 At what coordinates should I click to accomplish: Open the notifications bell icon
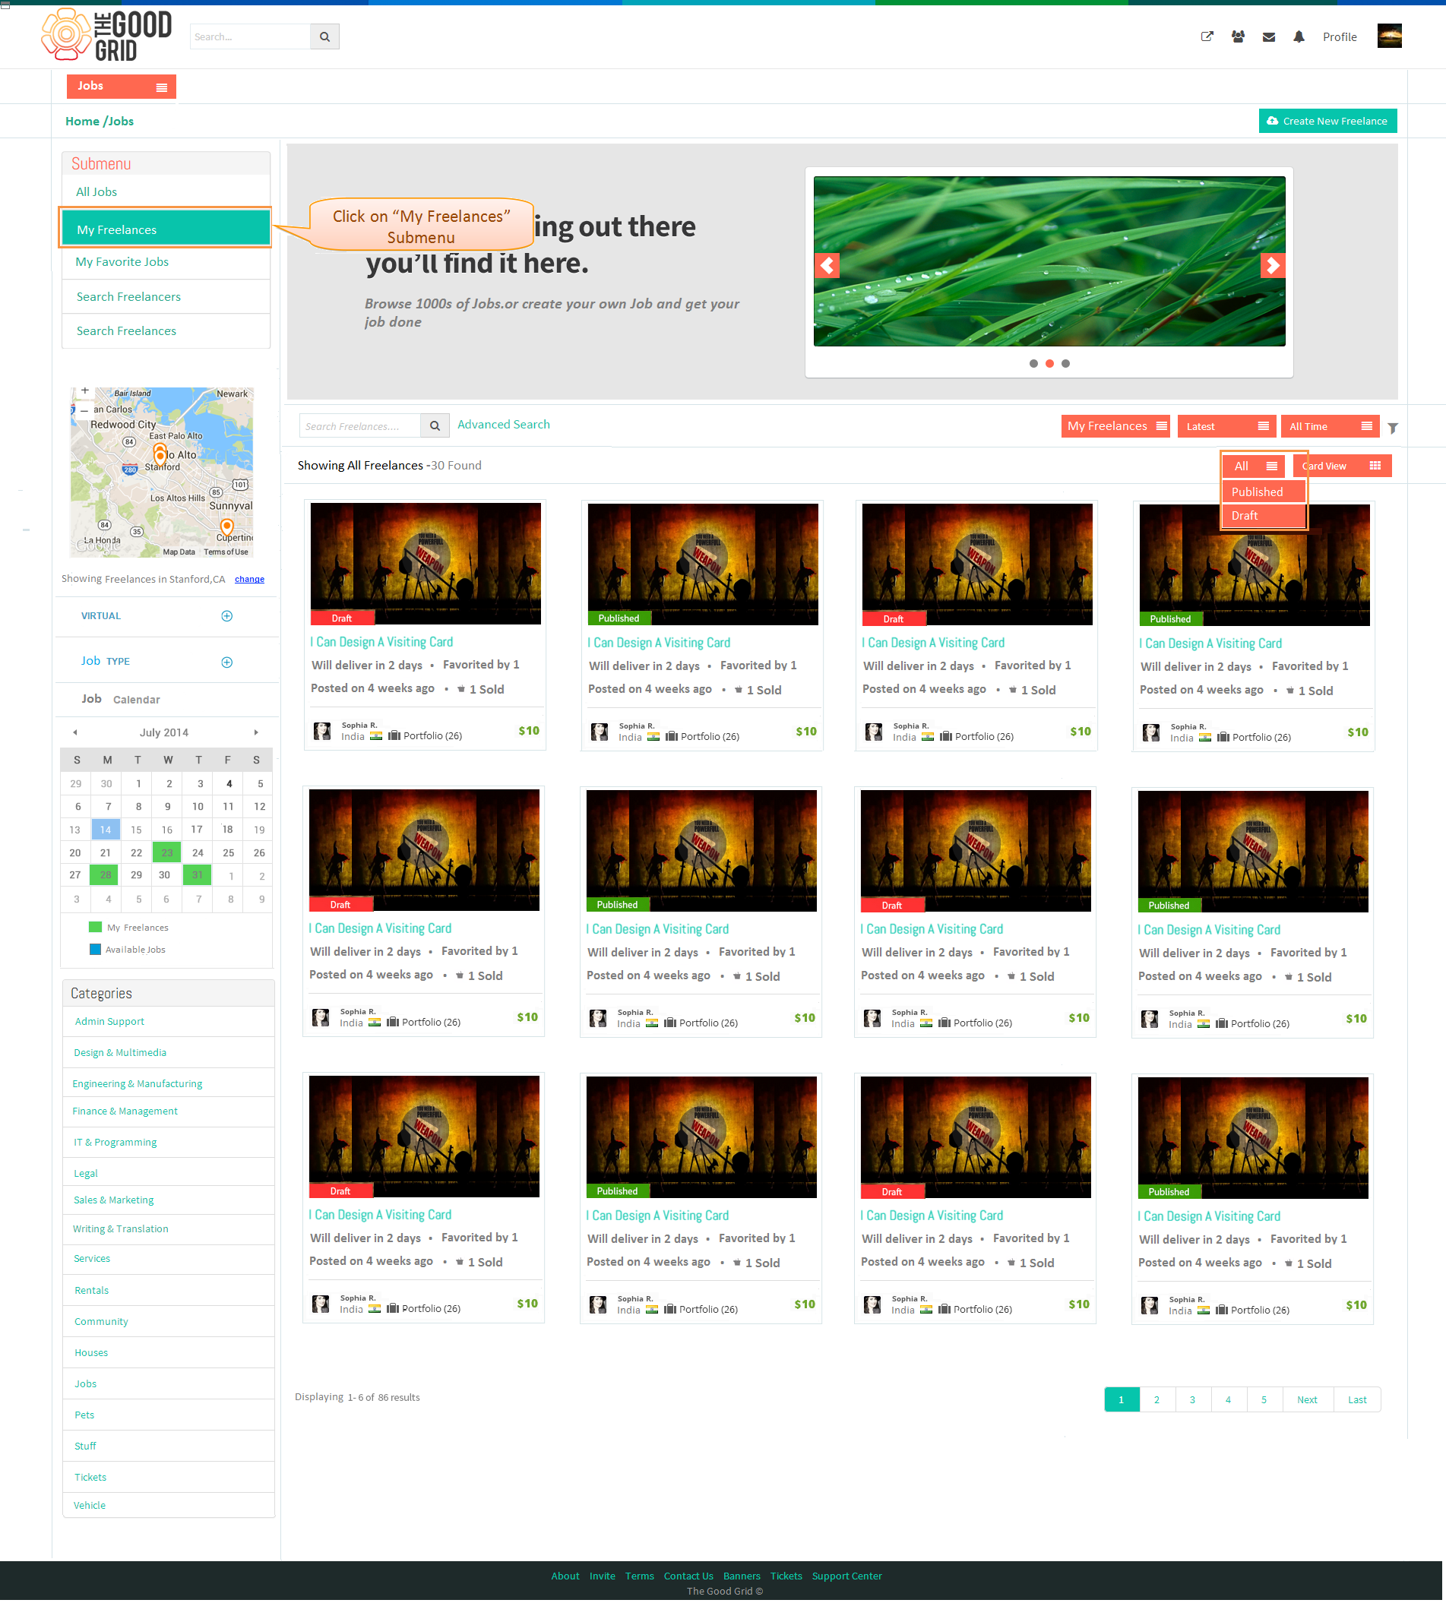(x=1299, y=36)
